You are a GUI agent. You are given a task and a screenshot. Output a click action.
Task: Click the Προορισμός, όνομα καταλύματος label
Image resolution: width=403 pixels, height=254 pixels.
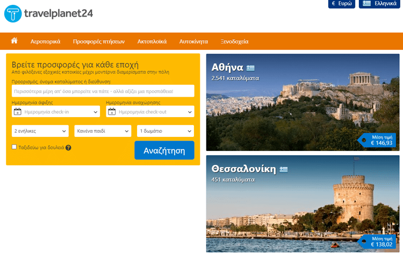click(61, 82)
